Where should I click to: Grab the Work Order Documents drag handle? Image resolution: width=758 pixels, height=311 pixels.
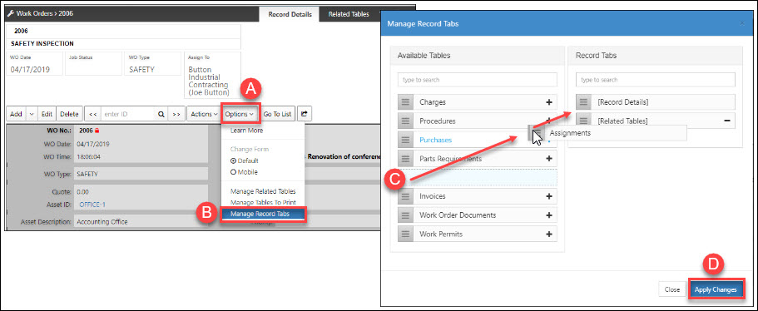[x=405, y=215]
